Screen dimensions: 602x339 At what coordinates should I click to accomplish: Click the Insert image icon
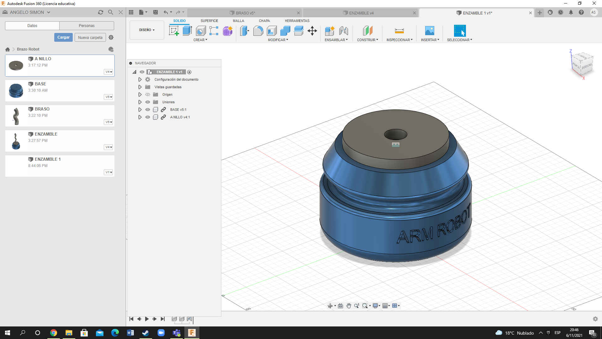430,31
